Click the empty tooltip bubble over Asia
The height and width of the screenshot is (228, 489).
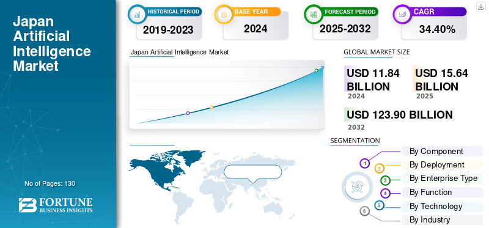coord(253,172)
